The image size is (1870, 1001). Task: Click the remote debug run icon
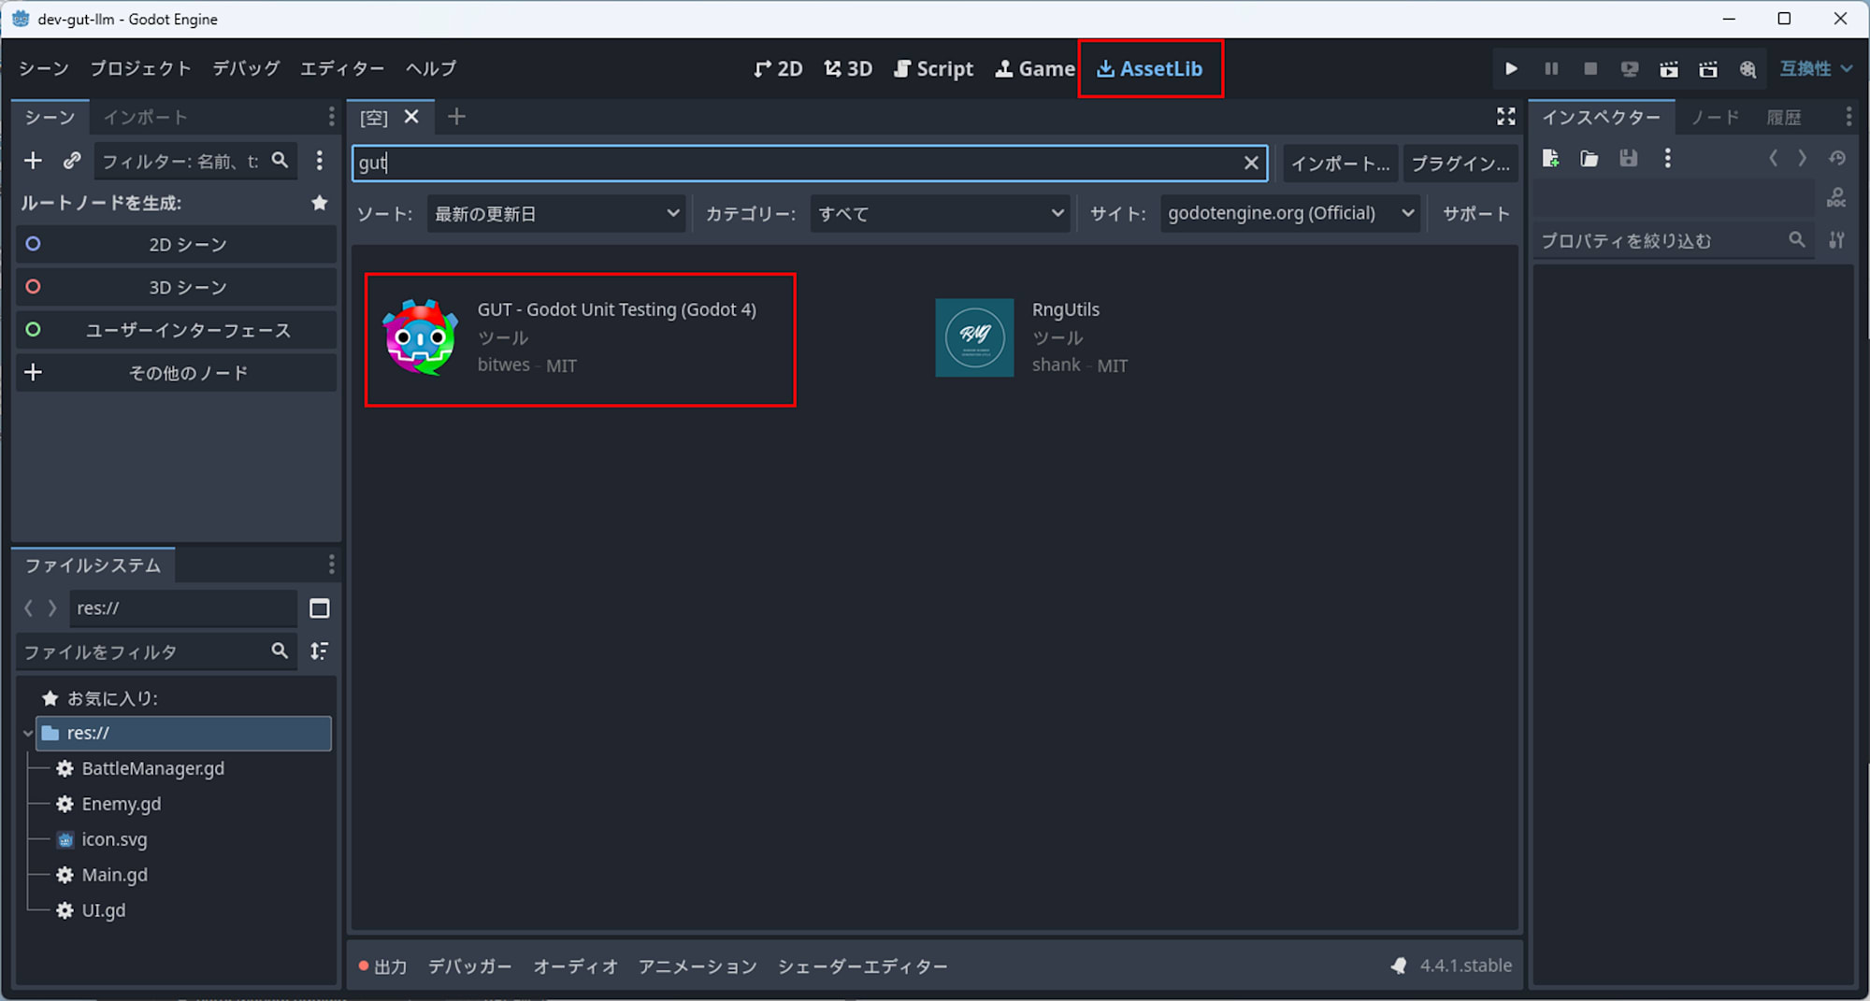coord(1630,68)
